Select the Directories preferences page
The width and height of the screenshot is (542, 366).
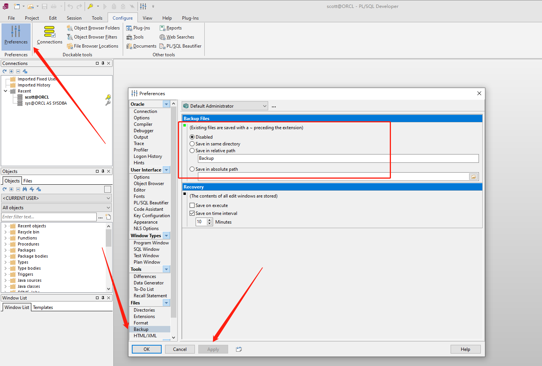coord(144,310)
